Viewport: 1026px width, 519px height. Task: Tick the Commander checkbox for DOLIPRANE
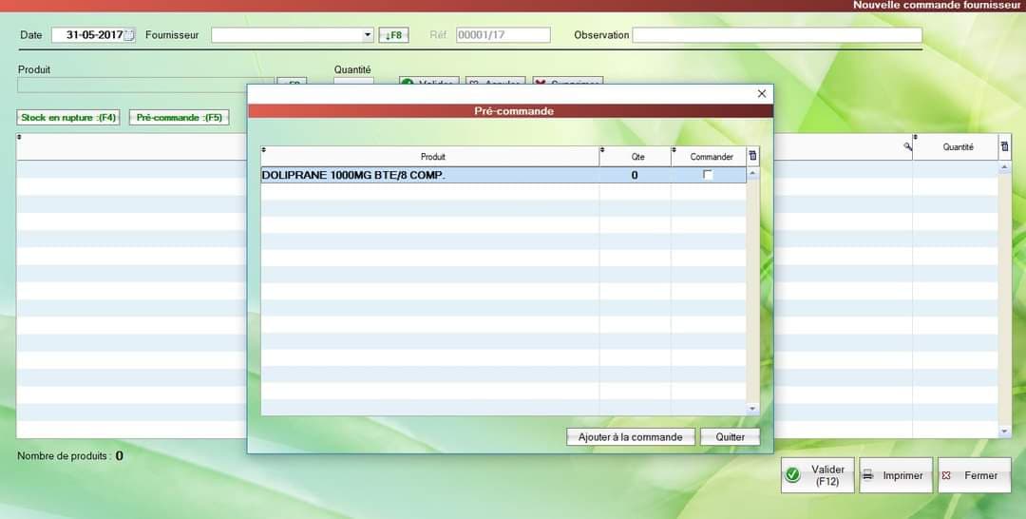708,175
